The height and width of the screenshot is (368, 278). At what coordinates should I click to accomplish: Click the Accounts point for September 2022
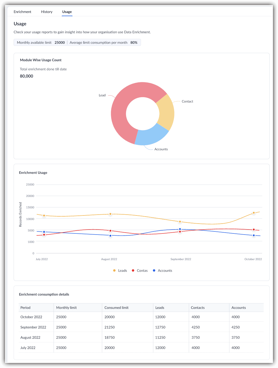pos(180,229)
